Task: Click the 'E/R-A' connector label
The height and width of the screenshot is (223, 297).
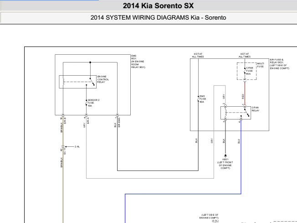Action: tap(88, 120)
